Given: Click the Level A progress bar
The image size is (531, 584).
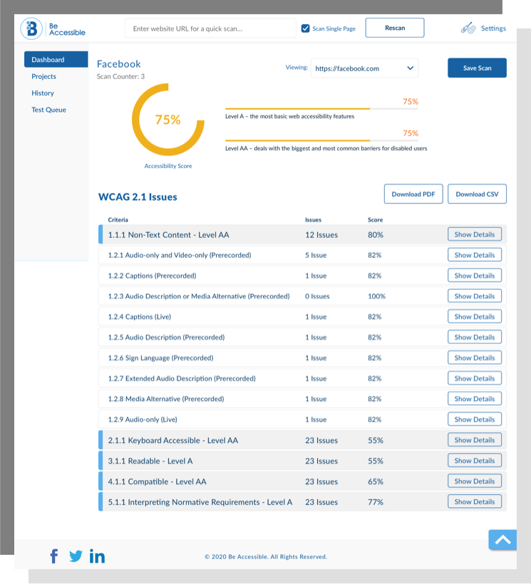Looking at the screenshot, I should coord(321,109).
